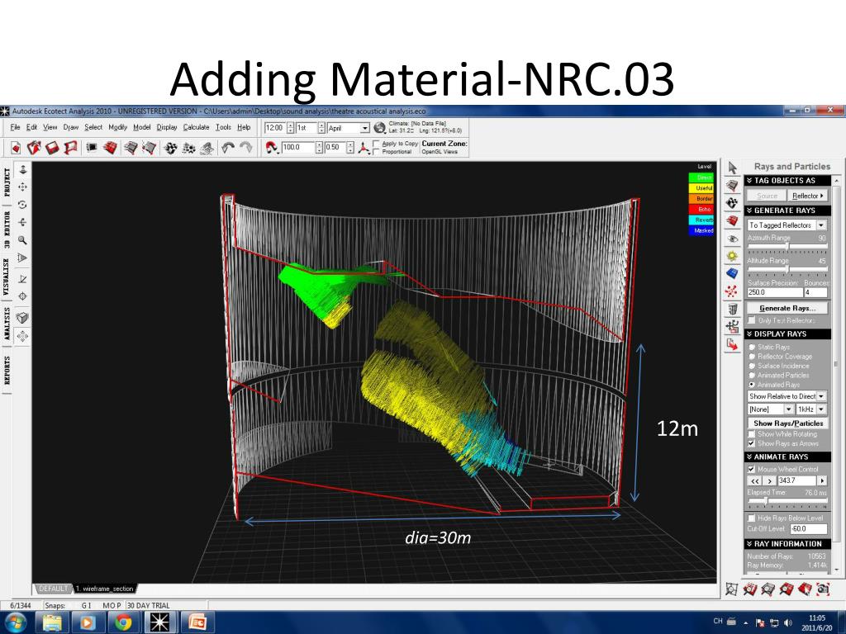846x634 pixels.
Task: Select the arrow pointer tool in right strip
Action: (x=731, y=168)
